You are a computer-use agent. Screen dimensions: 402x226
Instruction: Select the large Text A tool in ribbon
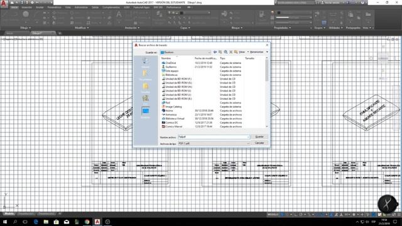[119, 14]
